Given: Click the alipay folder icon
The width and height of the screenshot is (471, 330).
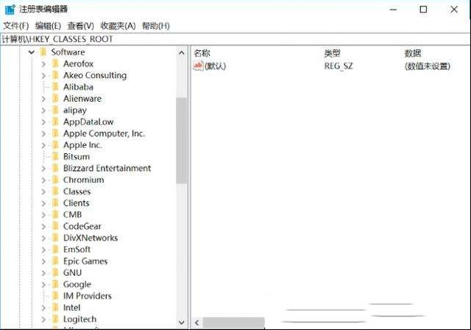Looking at the screenshot, I should (x=55, y=110).
